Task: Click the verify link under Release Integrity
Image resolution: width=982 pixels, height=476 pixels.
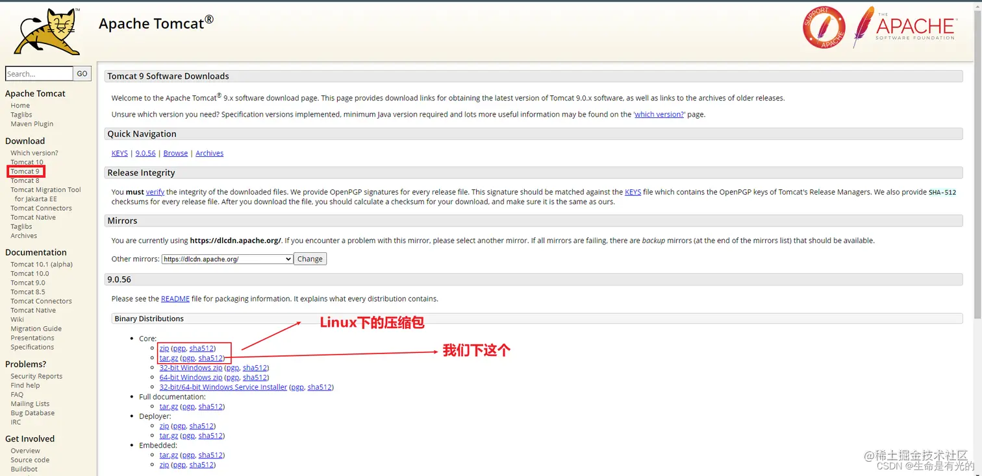Action: tap(156, 191)
